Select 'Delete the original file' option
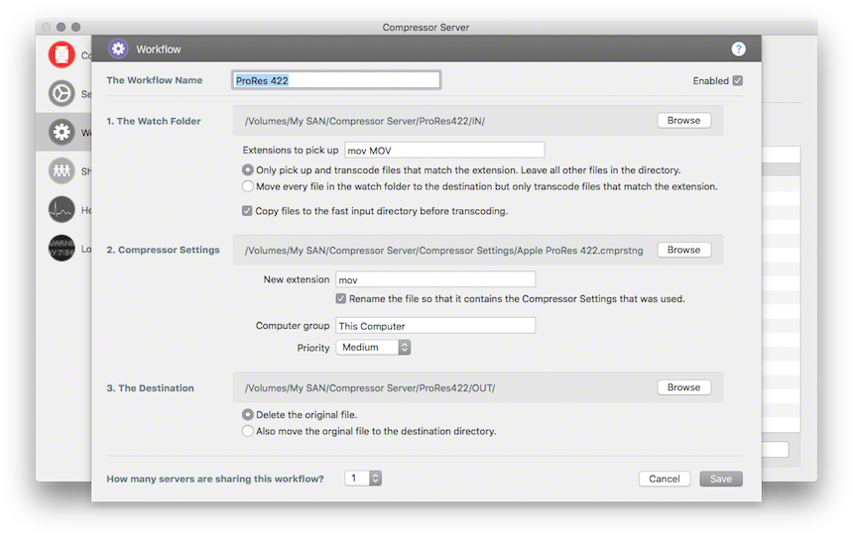853x536 pixels. [248, 415]
